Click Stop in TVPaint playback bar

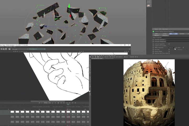pyautogui.click(x=58, y=103)
